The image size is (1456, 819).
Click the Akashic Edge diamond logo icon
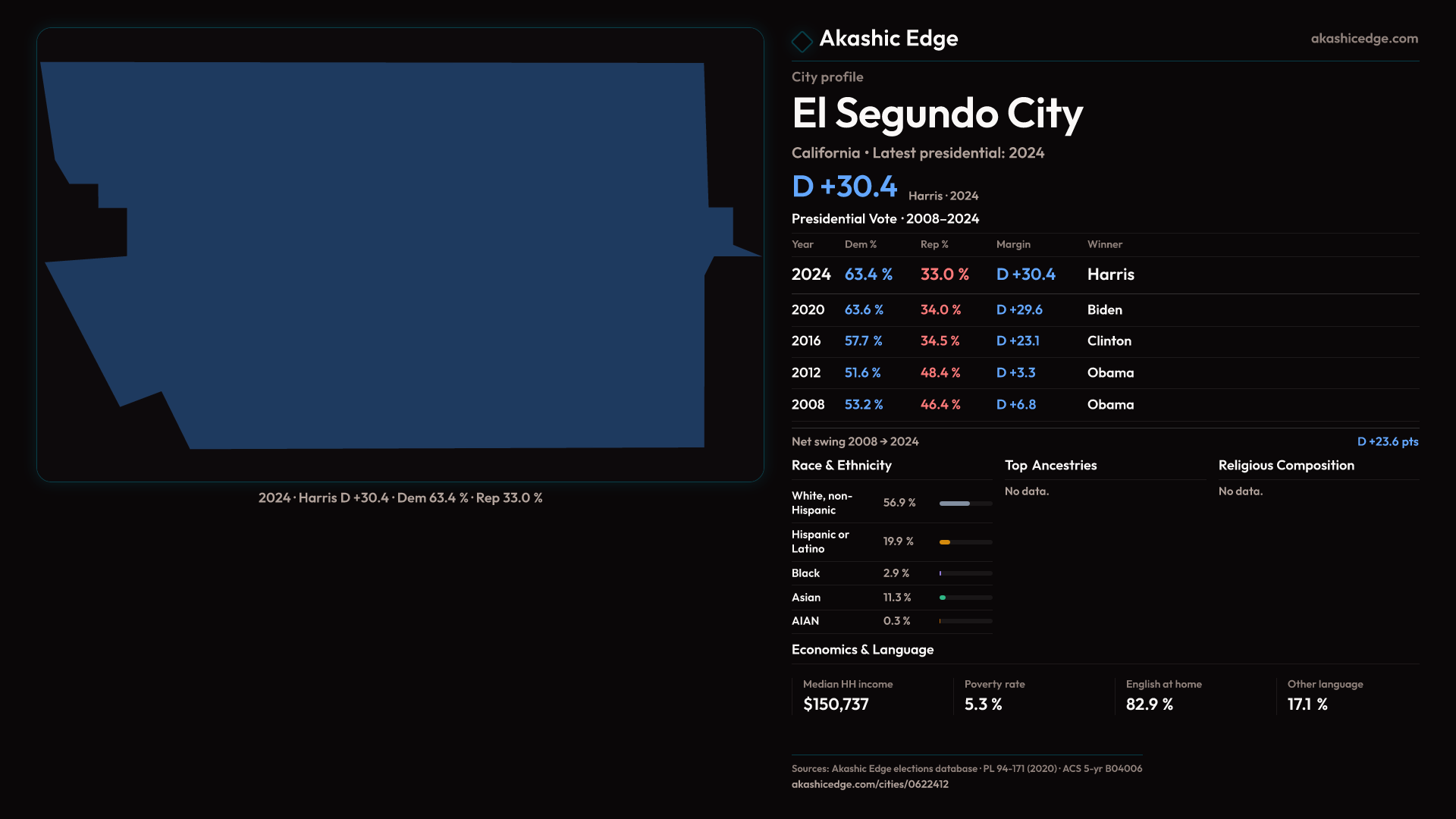click(802, 41)
